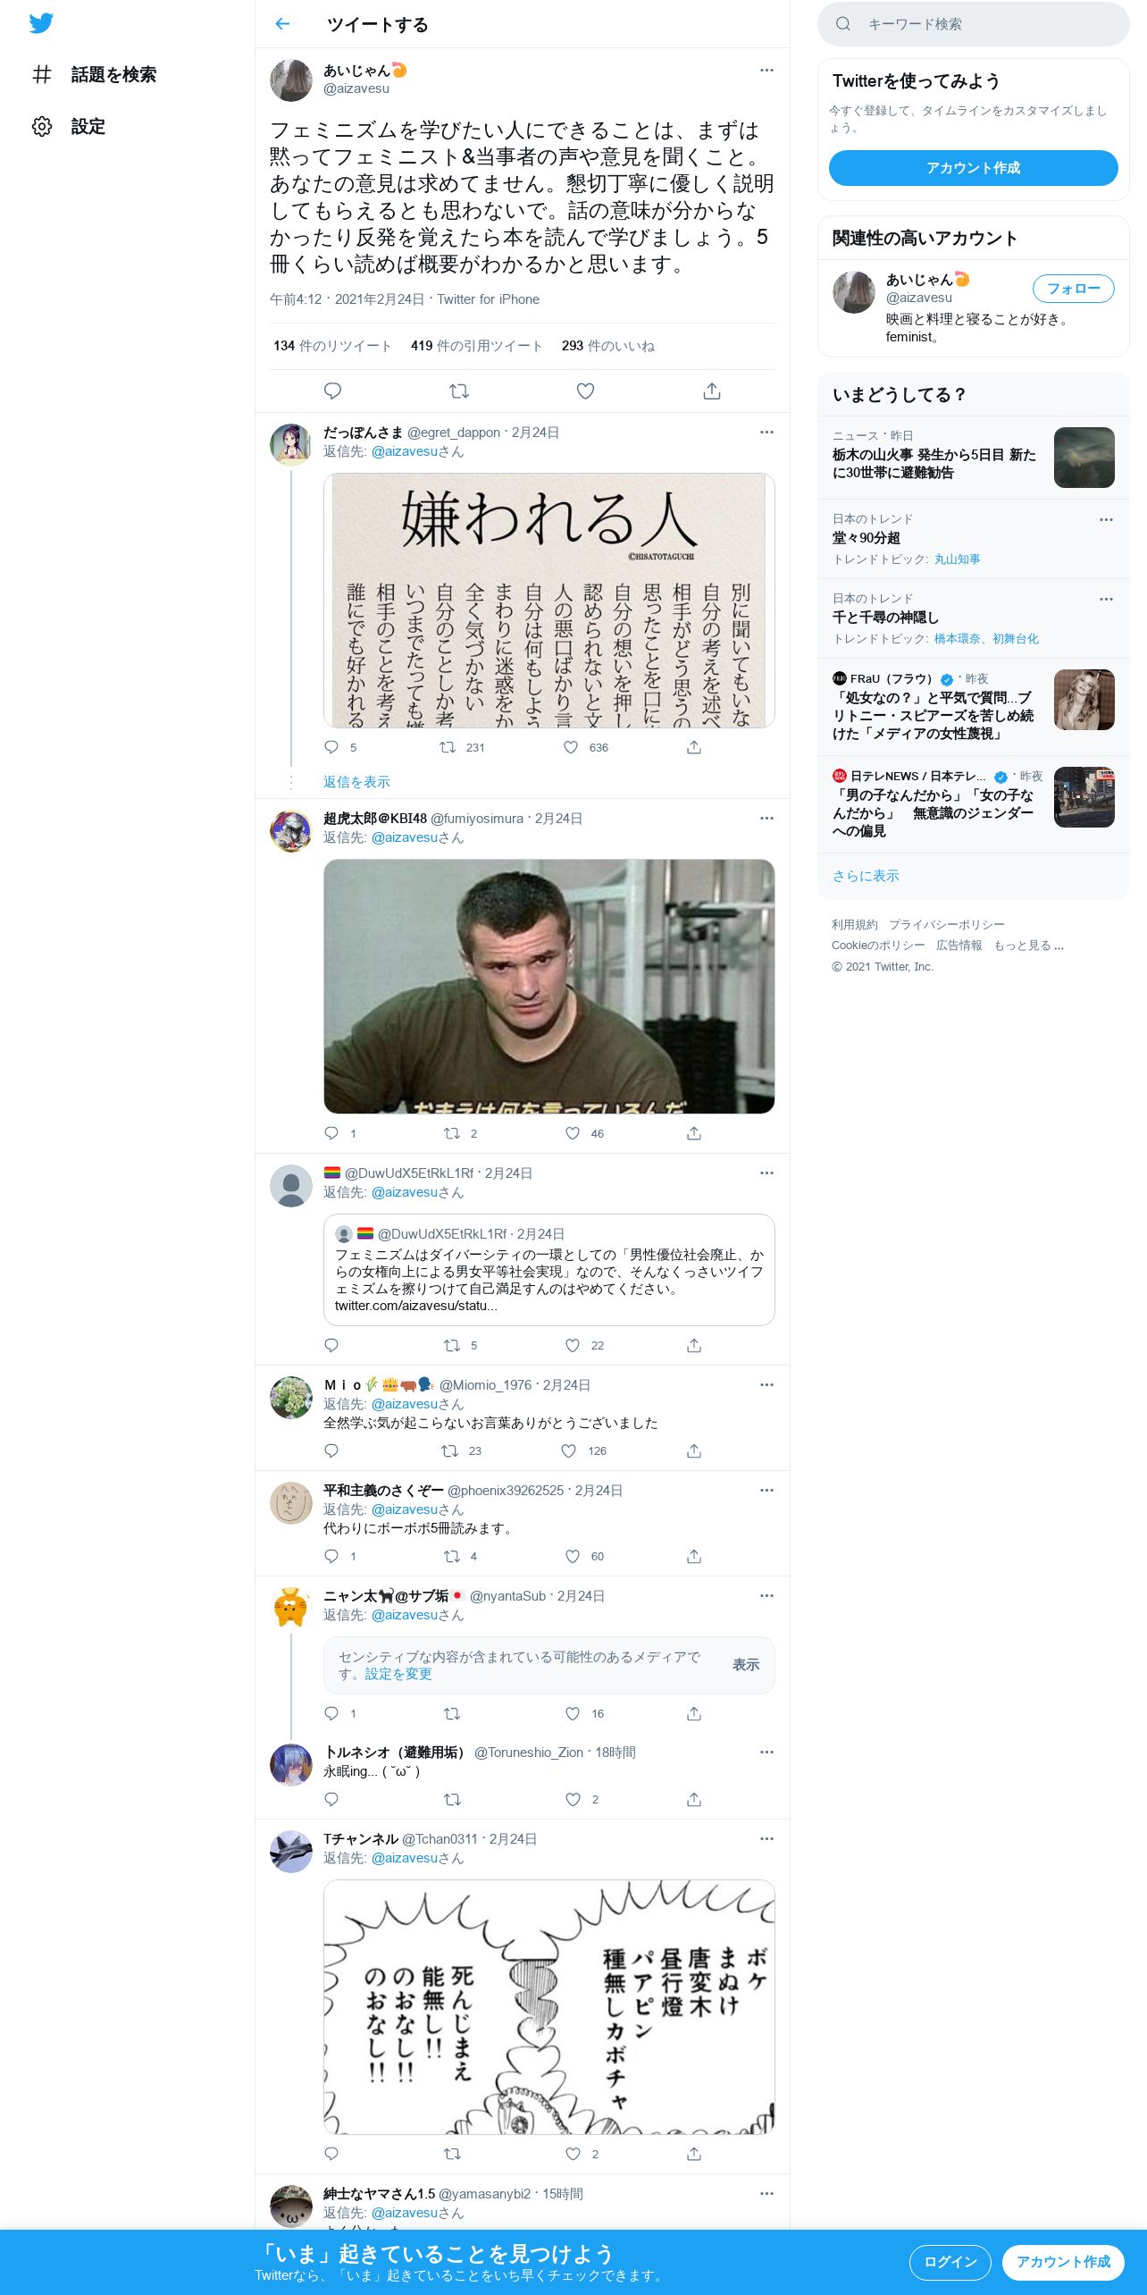Expand hidden replies with 返信を表示
This screenshot has height=2295, width=1147.
356,782
